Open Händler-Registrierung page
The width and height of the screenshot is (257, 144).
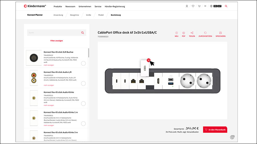[115, 7]
